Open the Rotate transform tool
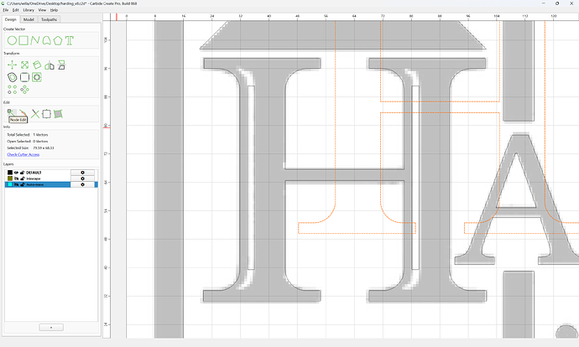The height and width of the screenshot is (347, 579). tap(37, 65)
